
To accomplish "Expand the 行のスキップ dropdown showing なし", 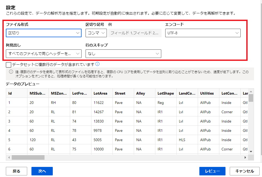I will click(123, 54).
